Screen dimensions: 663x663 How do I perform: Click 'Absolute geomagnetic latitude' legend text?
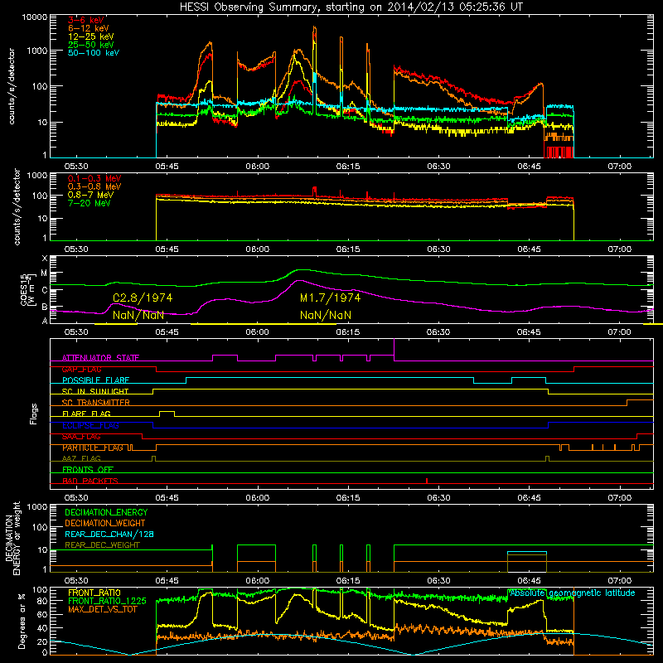pos(573,593)
